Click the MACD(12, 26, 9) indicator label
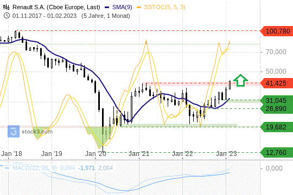This screenshot has height=195, width=293. 35,168
